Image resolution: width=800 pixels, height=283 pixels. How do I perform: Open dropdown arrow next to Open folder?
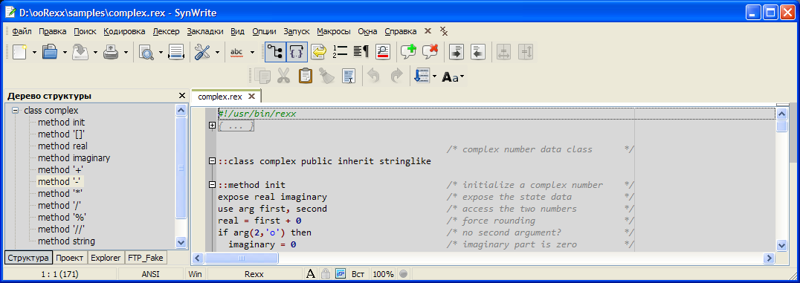(65, 52)
